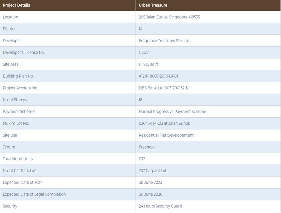281x213 pixels.
Task: Select the address '205 Jalan Eunos, Singapore 419535'
Action: tap(169, 17)
